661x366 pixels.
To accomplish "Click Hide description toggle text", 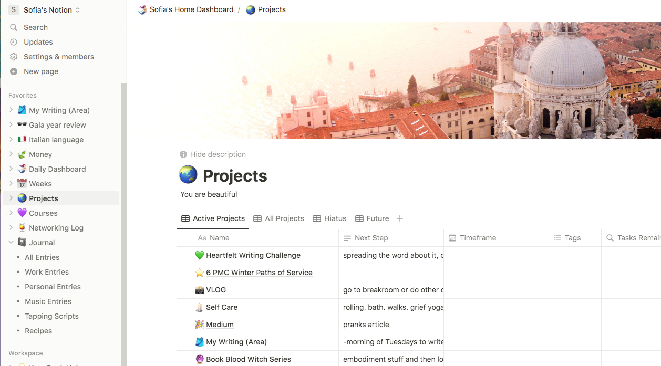I will click(218, 154).
